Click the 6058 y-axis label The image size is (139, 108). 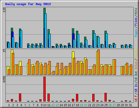tap(4, 79)
